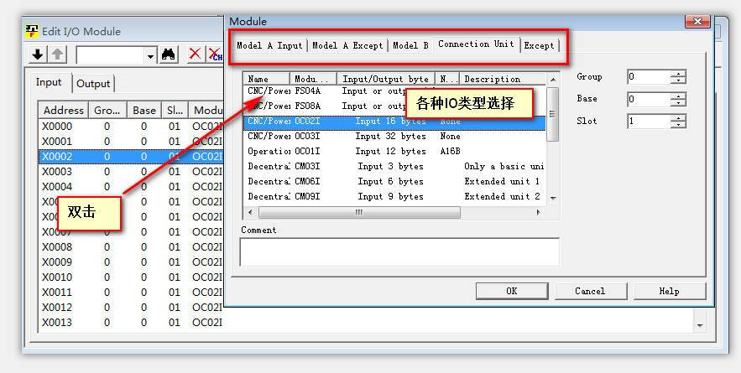Click the move down arrow toolbar icon
This screenshot has height=373, width=741.
pyautogui.click(x=38, y=54)
